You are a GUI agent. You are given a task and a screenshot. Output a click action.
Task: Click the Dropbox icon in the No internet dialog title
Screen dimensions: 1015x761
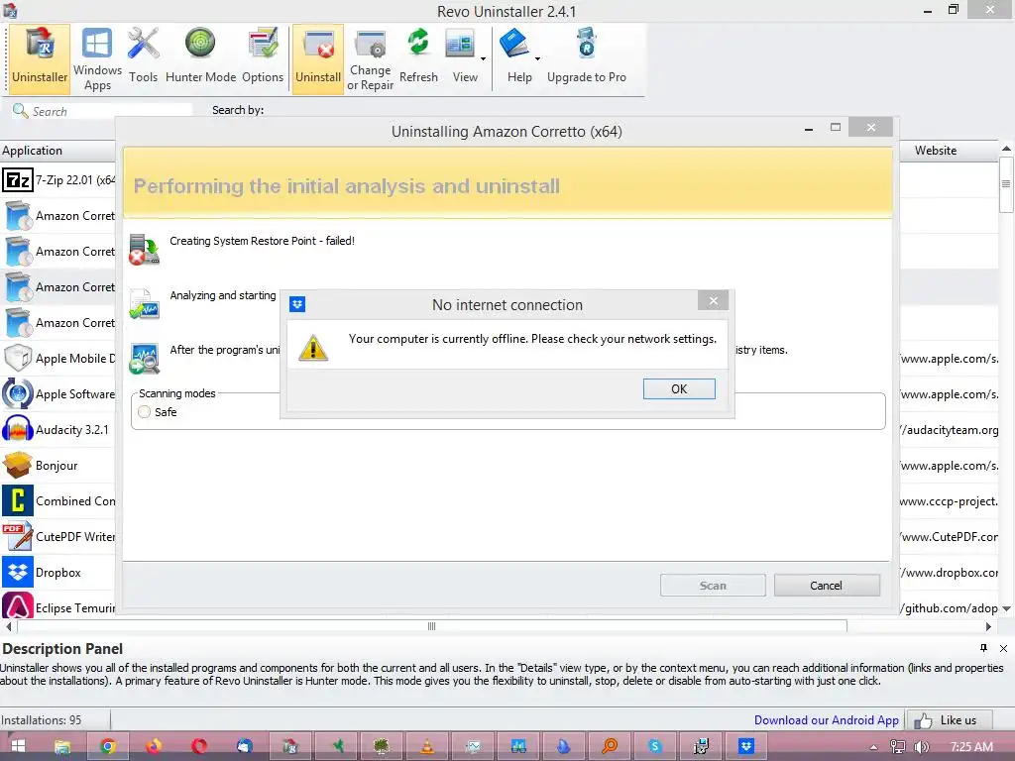297,304
